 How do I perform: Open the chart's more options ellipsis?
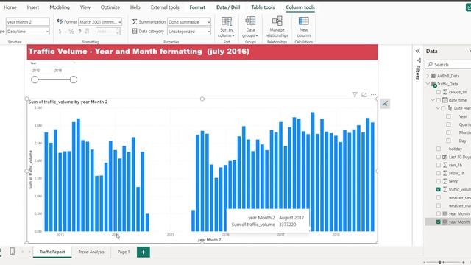pos(373,95)
